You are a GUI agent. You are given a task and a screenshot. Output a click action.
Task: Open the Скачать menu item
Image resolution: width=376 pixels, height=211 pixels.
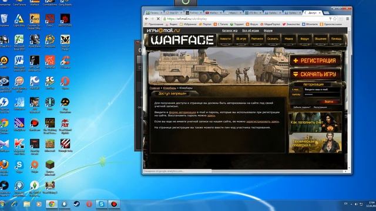tap(273, 39)
